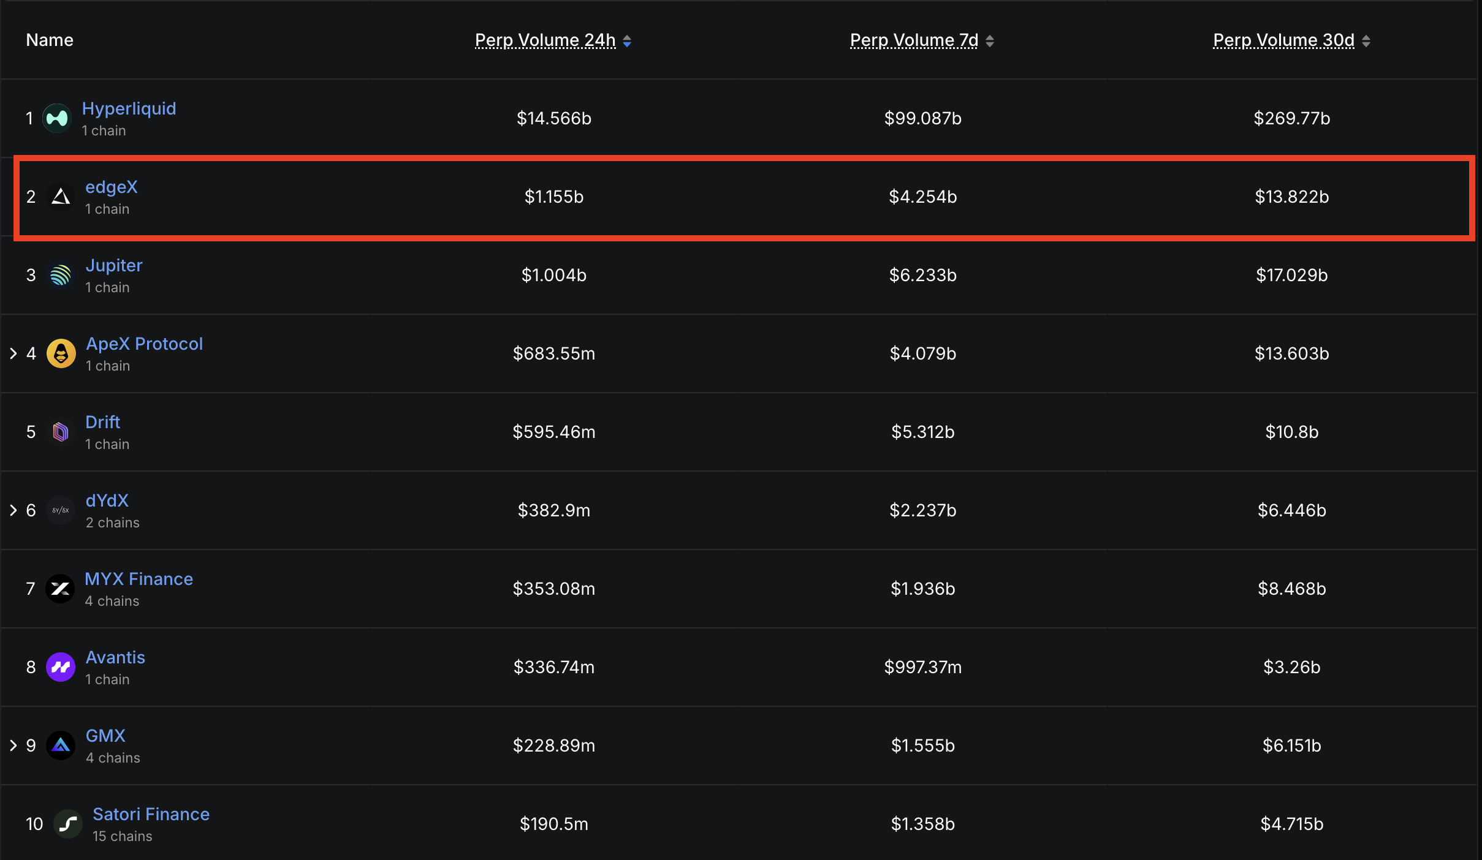Click the Satori Finance logo icon

tap(67, 824)
